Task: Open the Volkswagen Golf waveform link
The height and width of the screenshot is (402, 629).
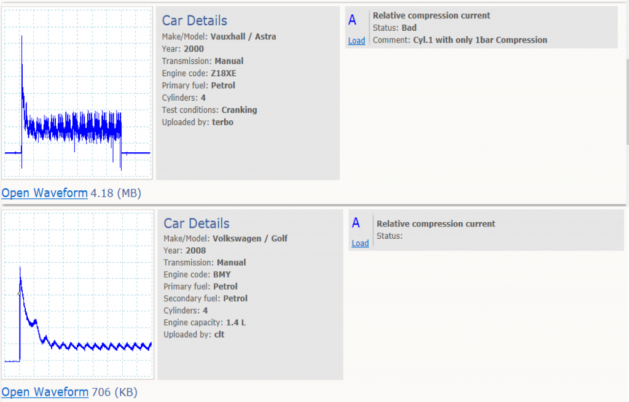Action: [x=45, y=392]
